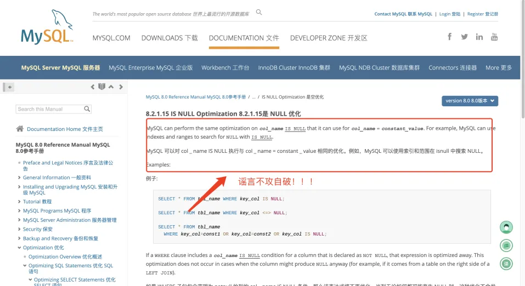The height and width of the screenshot is (286, 525).
Task: Submit manual search with magnifier icon
Action: click(87, 109)
